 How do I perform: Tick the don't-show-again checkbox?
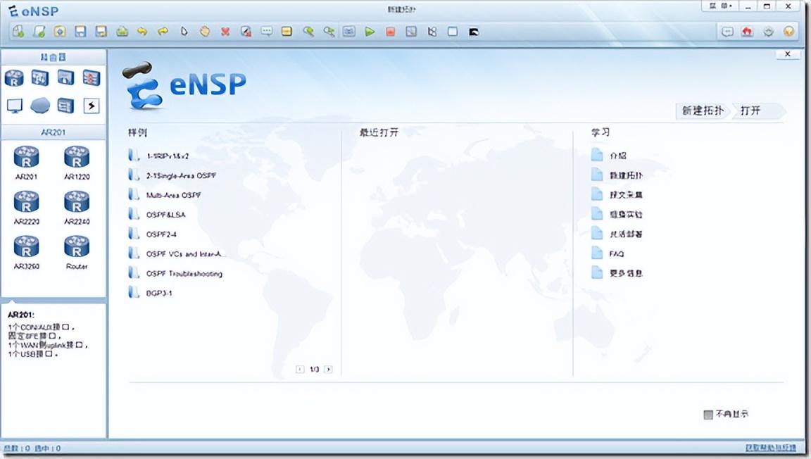[x=709, y=415]
